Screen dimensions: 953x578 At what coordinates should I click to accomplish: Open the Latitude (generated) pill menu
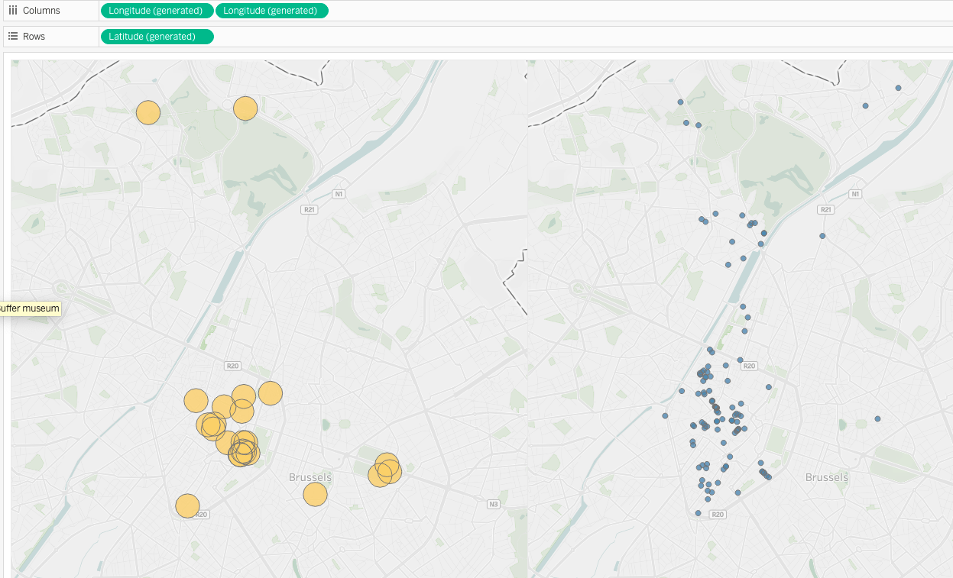click(206, 36)
